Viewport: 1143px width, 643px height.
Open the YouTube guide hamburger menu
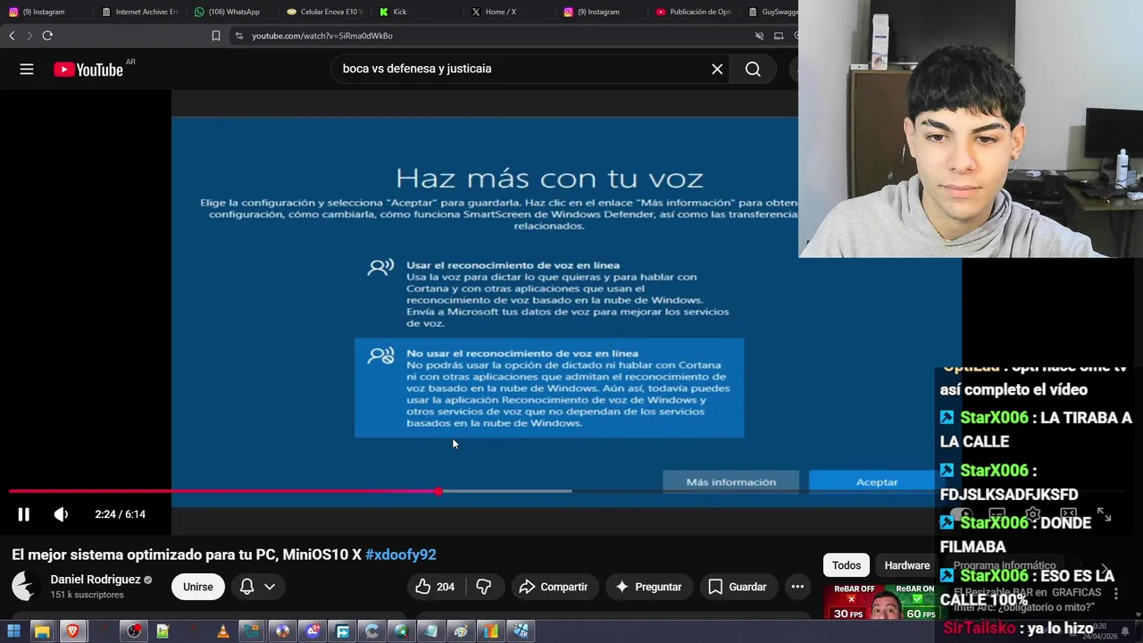[x=27, y=69]
